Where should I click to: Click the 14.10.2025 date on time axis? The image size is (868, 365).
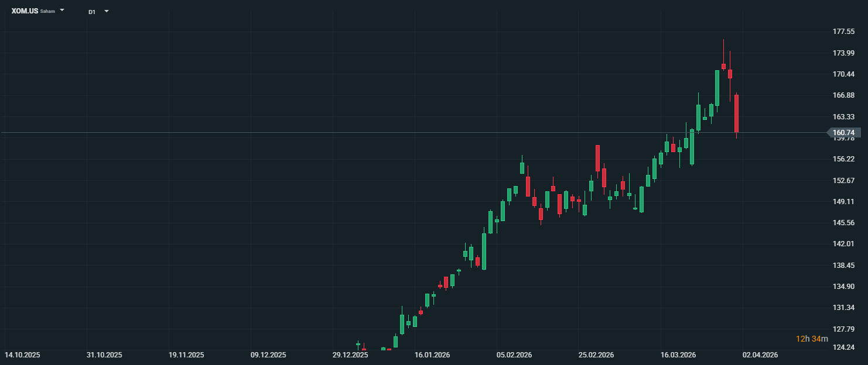22,355
